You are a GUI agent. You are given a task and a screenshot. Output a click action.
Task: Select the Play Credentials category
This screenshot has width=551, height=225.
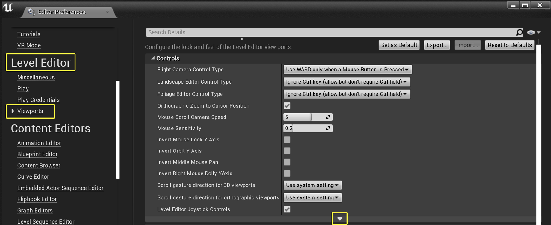click(x=38, y=100)
